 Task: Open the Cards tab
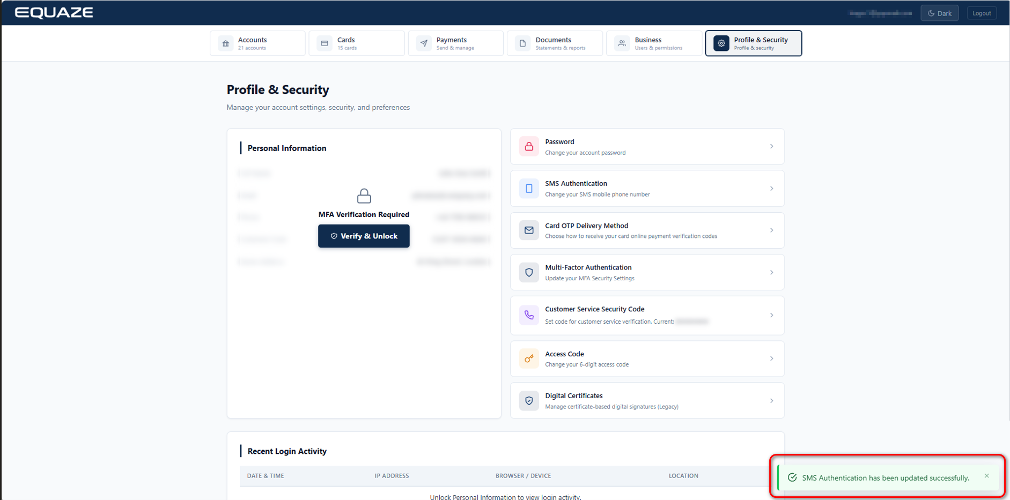(x=357, y=43)
